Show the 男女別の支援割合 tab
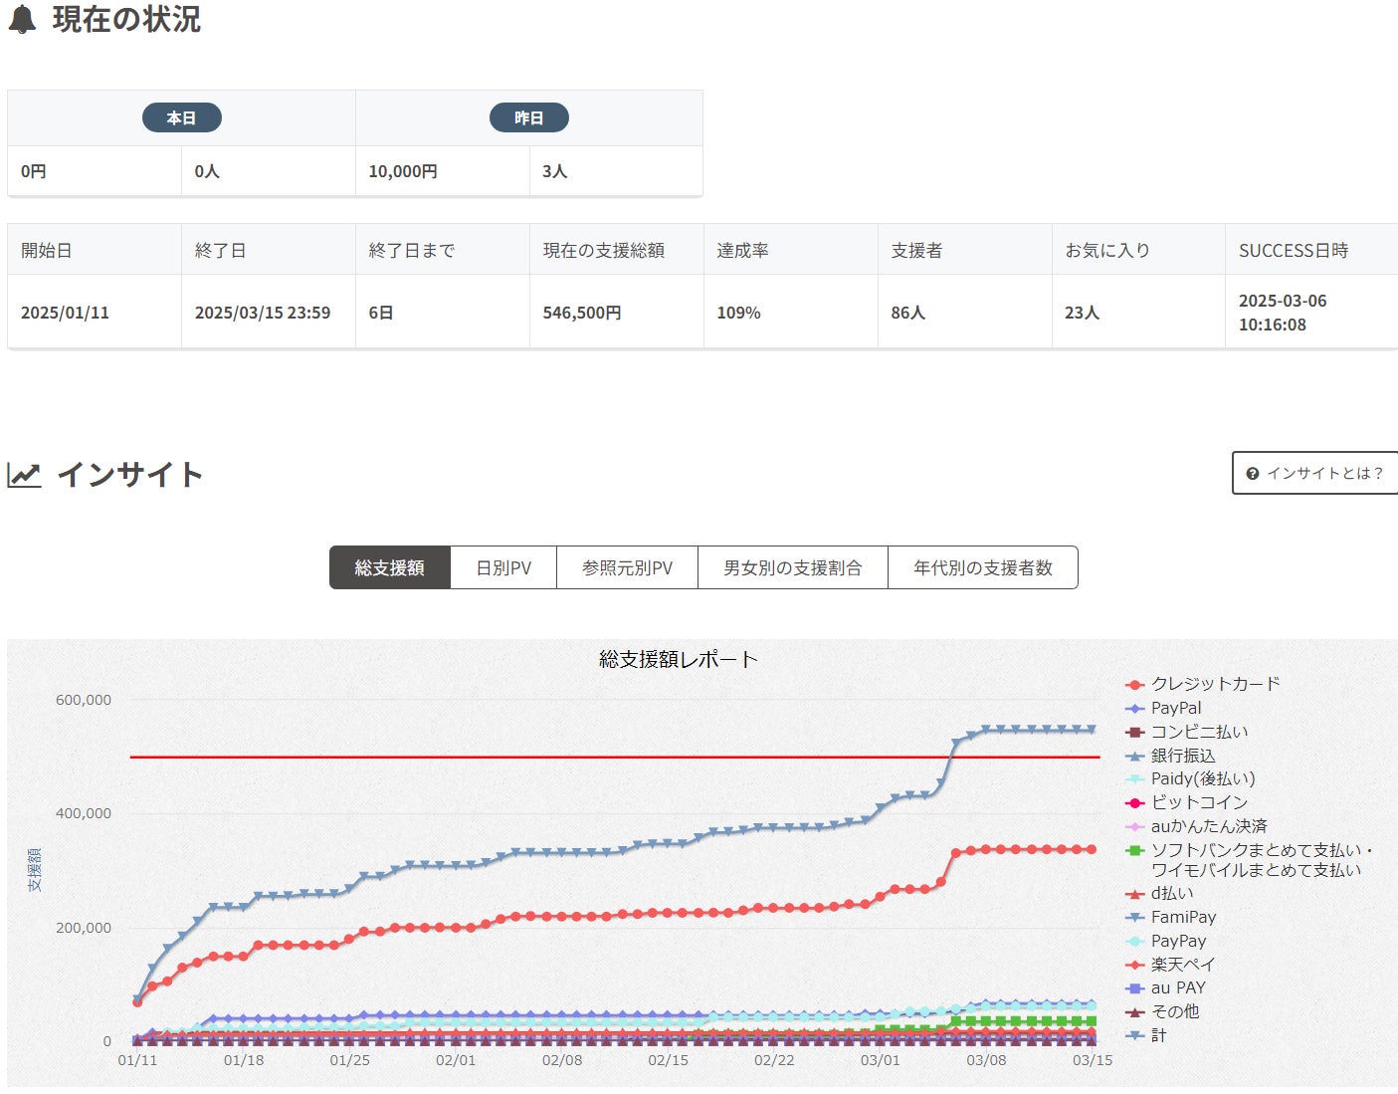1398x1094 pixels. coord(792,567)
